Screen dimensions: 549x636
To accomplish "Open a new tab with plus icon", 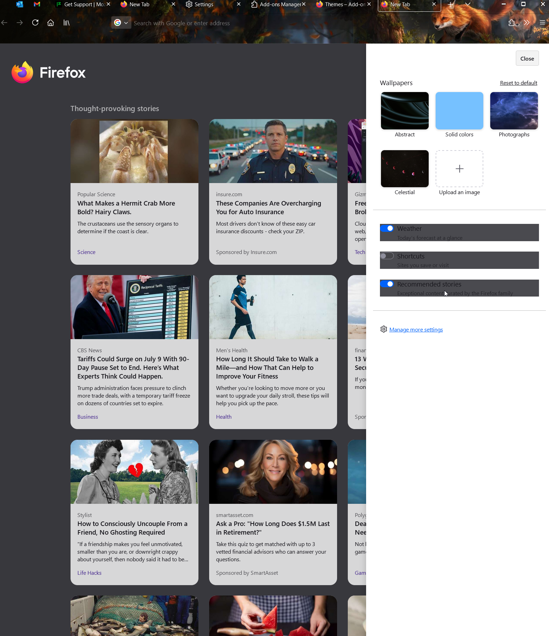I will point(450,4).
